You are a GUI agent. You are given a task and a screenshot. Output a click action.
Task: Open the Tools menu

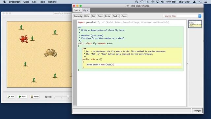click(42, 2)
